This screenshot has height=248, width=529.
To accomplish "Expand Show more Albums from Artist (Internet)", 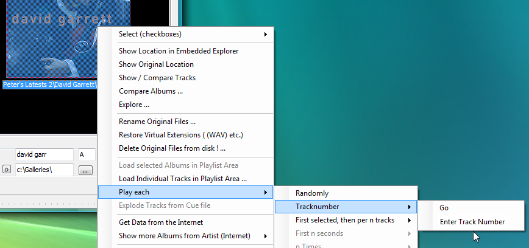I will (185, 236).
